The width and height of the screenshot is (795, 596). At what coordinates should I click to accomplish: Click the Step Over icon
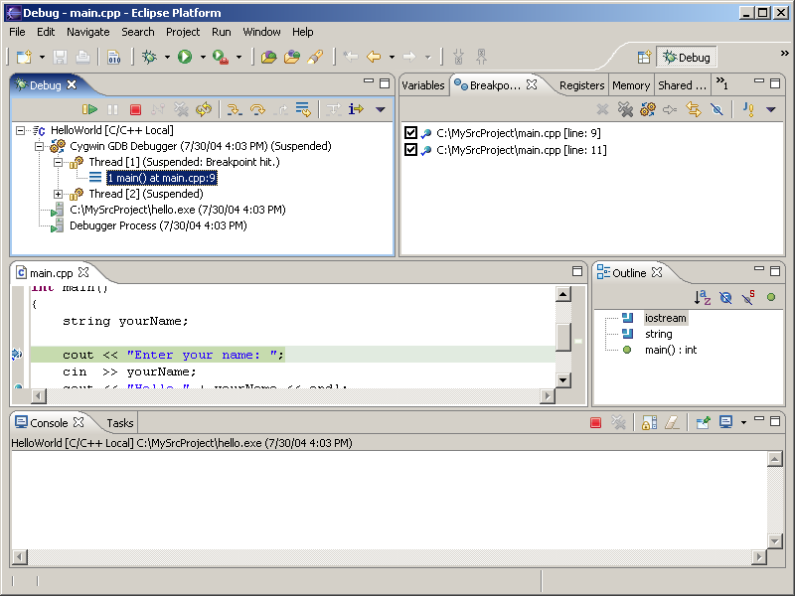pyautogui.click(x=257, y=110)
